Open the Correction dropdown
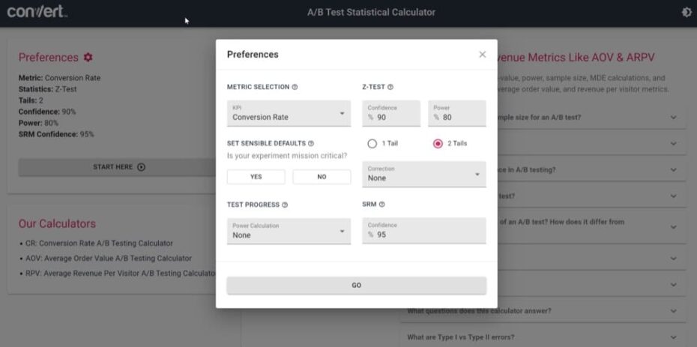 [x=424, y=174]
